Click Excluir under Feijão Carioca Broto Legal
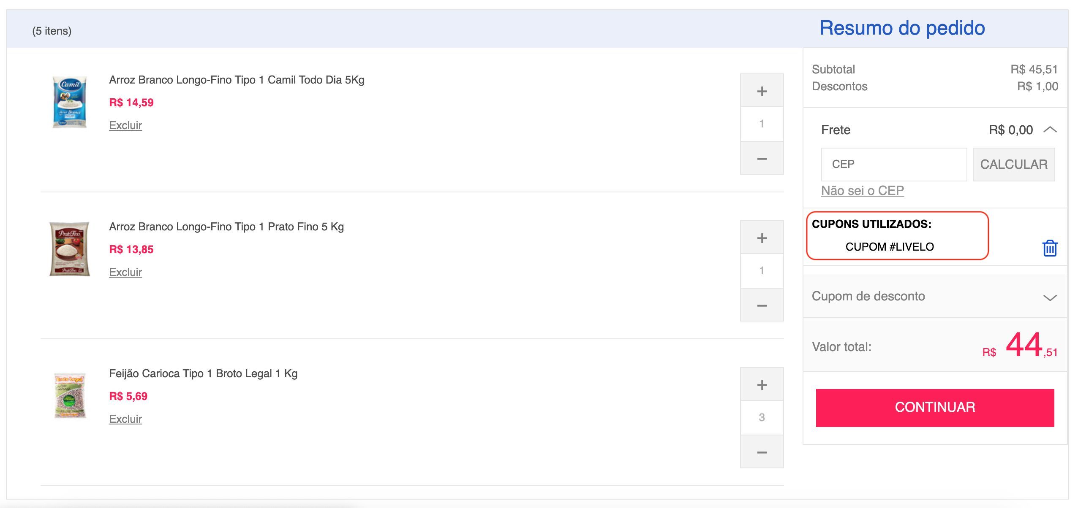The height and width of the screenshot is (508, 1078). pos(125,419)
